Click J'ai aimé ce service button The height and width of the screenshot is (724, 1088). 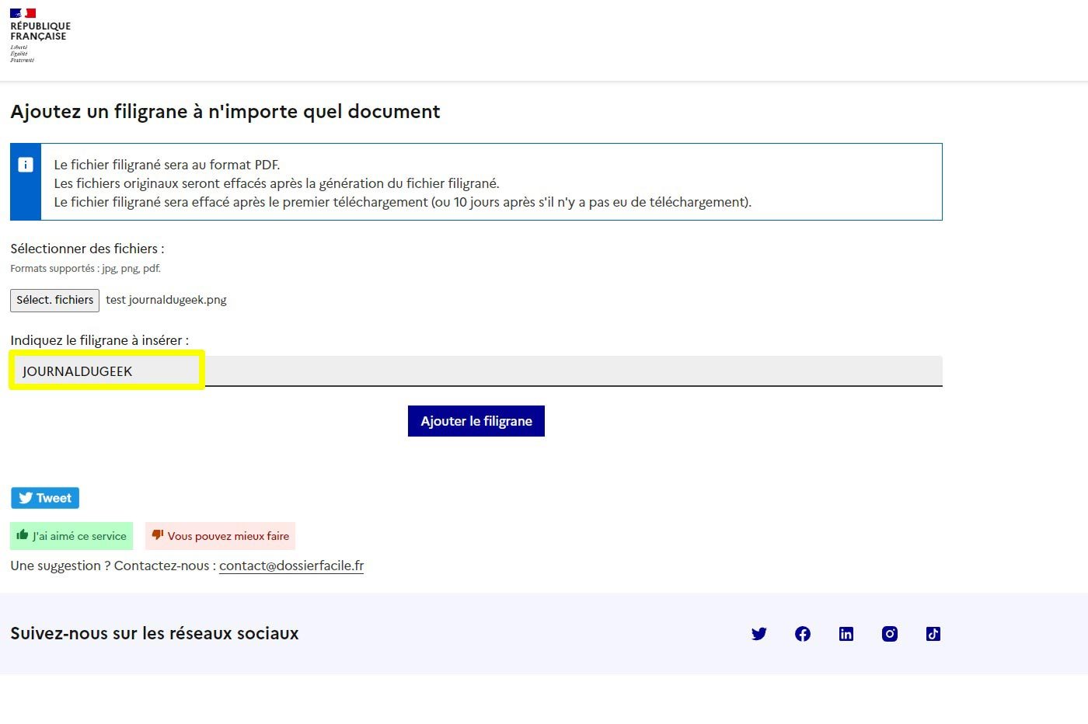pyautogui.click(x=71, y=536)
